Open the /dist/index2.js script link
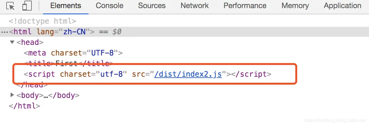369x126 pixels. 188,74
